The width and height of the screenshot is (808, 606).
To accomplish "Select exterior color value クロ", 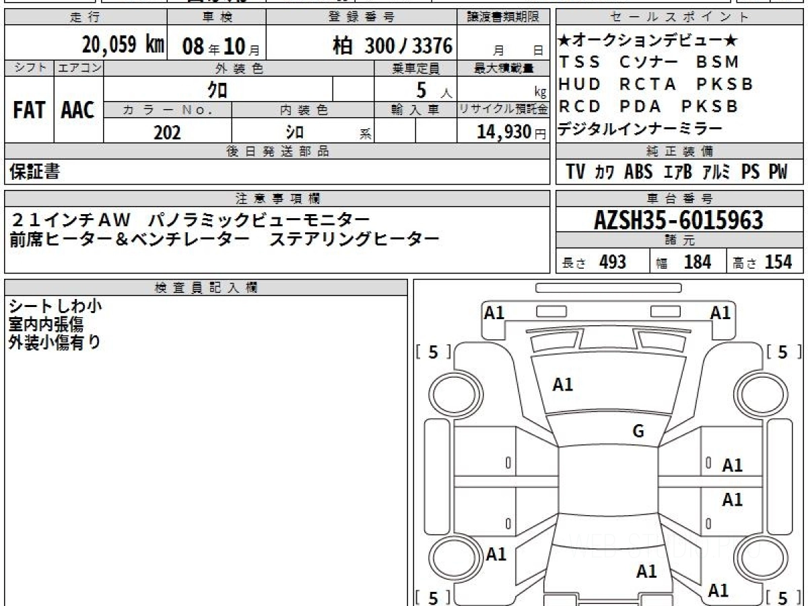I will coord(217,89).
